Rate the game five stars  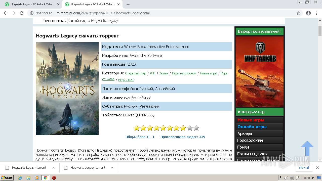163,128
